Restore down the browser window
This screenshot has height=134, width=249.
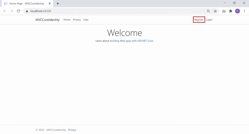(234, 3)
